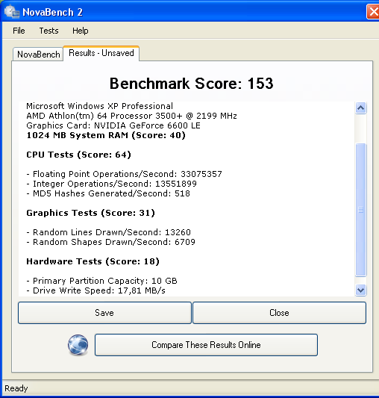Open the File menu
The height and width of the screenshot is (398, 379).
pos(19,31)
